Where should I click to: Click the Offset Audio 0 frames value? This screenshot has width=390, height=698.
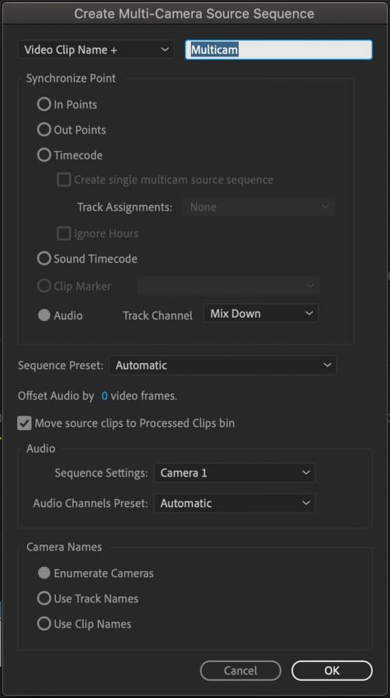(104, 396)
